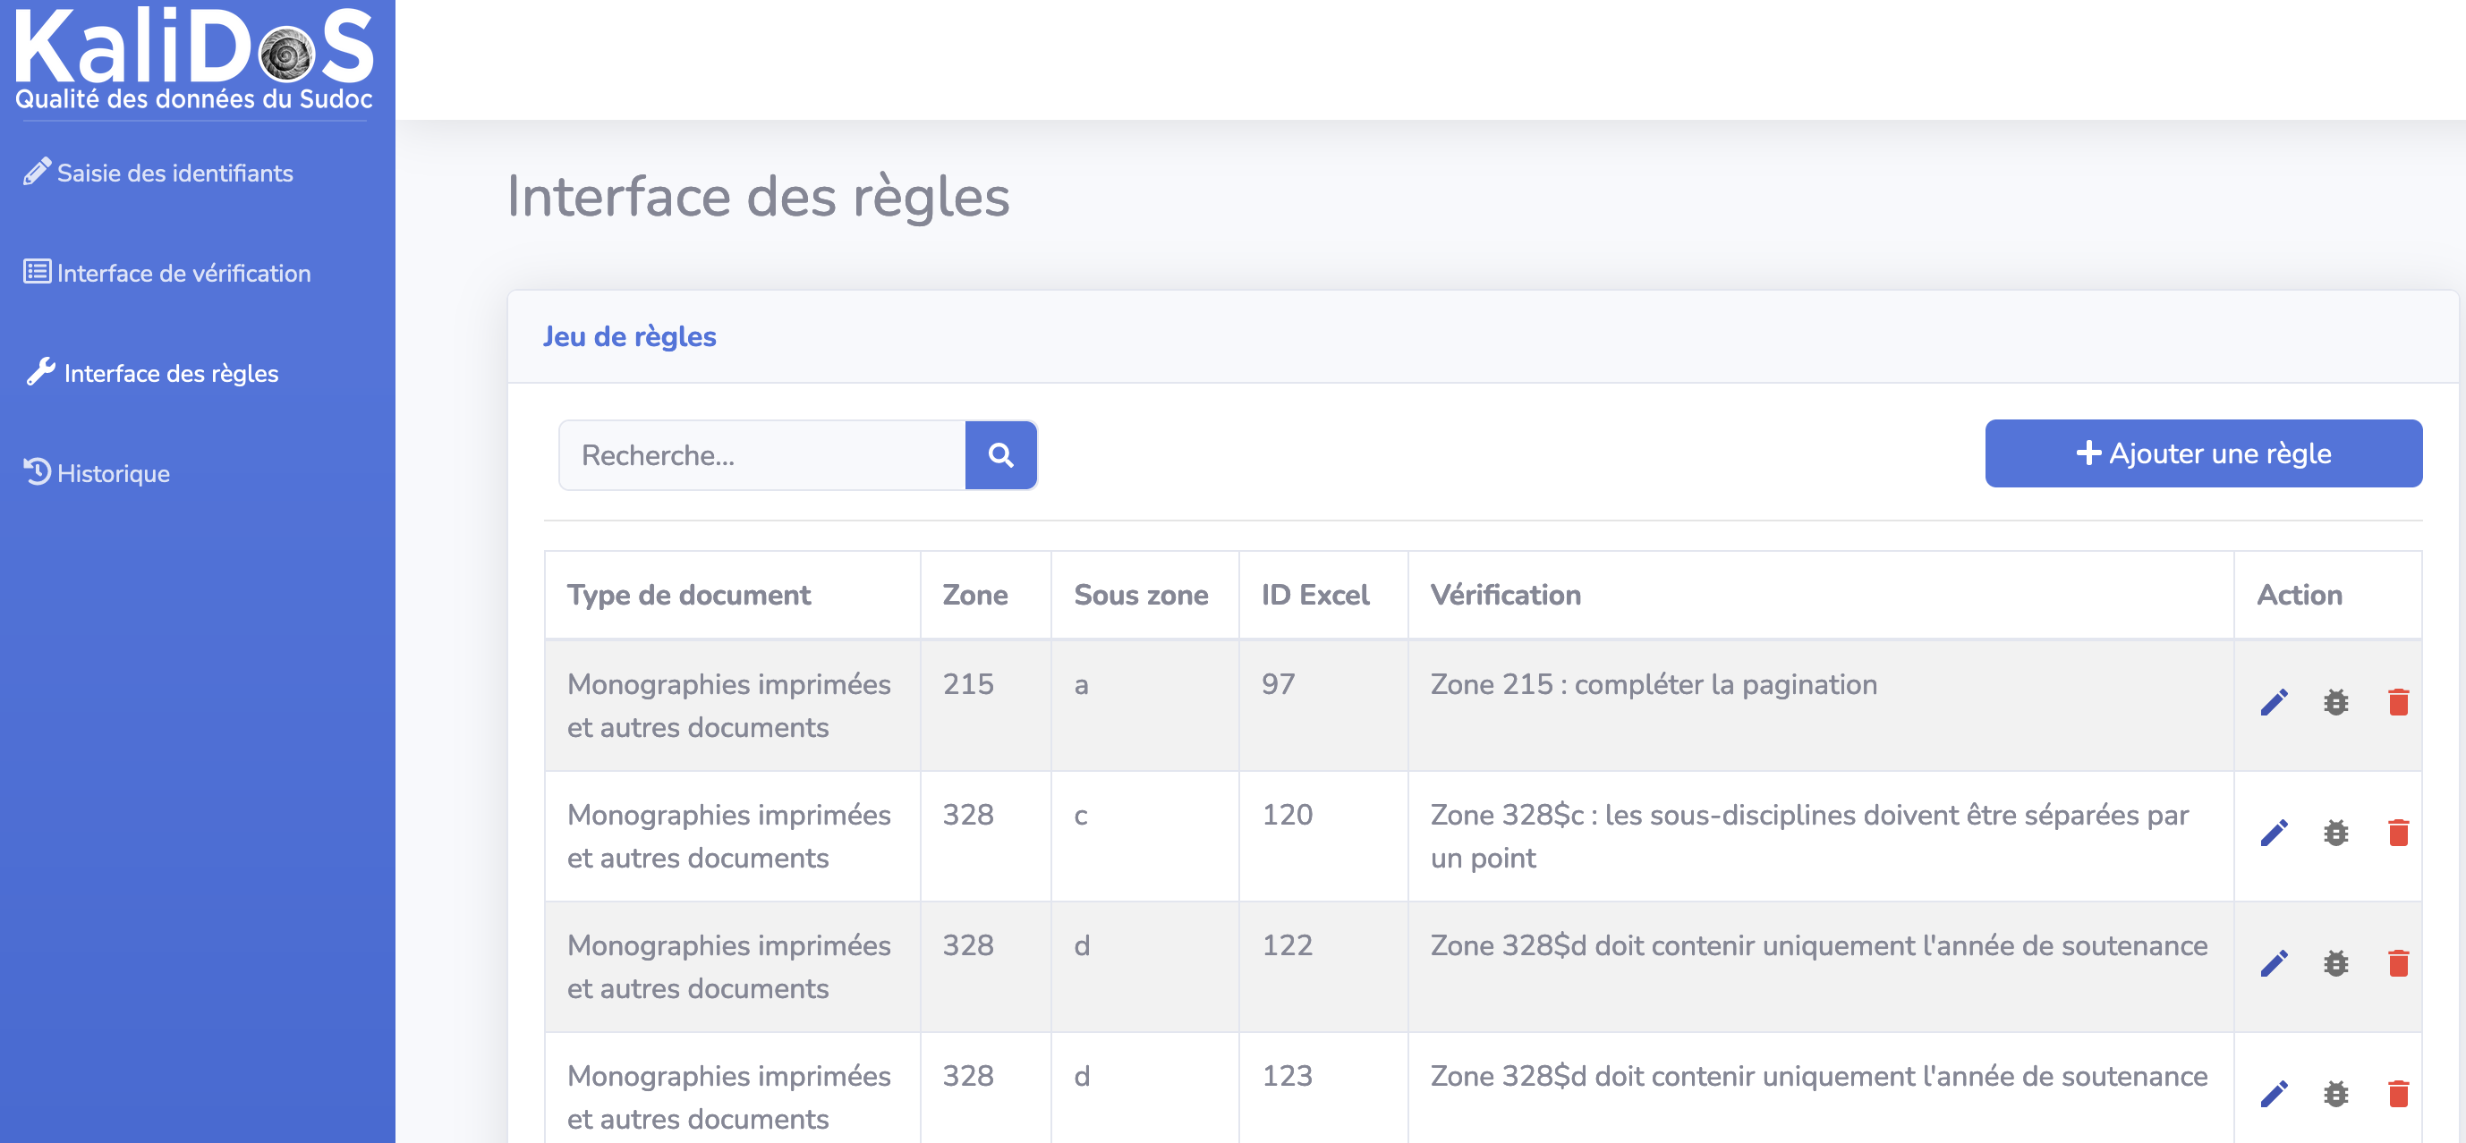The width and height of the screenshot is (2466, 1143).
Task: Delete rule 120 with the trash icon
Action: pos(2398,833)
